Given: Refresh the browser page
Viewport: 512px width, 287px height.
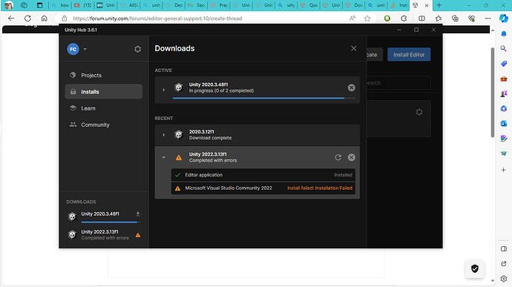Looking at the screenshot, I should tap(27, 19).
